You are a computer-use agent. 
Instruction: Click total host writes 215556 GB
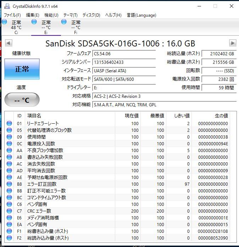coord(219,62)
